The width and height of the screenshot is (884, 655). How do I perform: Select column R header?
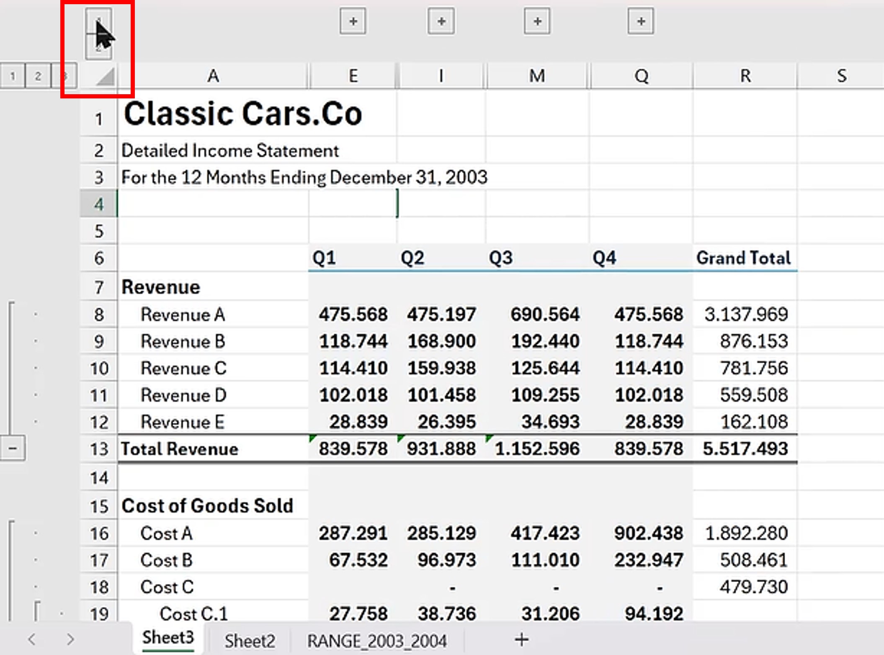click(745, 76)
